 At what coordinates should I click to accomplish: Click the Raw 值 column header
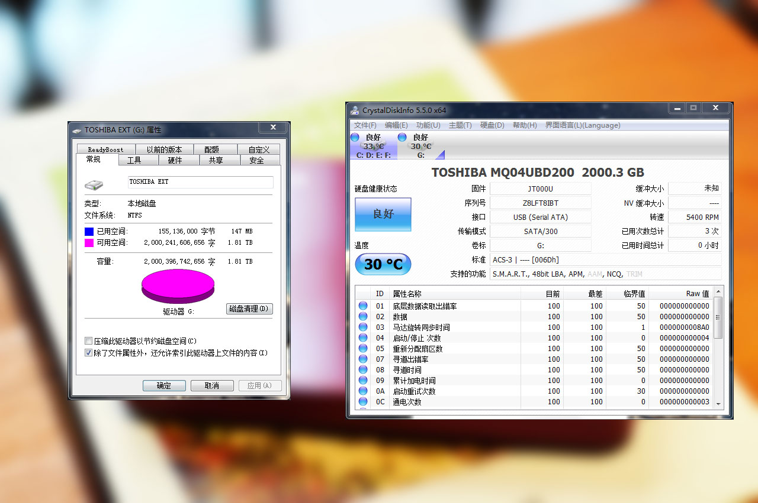681,294
